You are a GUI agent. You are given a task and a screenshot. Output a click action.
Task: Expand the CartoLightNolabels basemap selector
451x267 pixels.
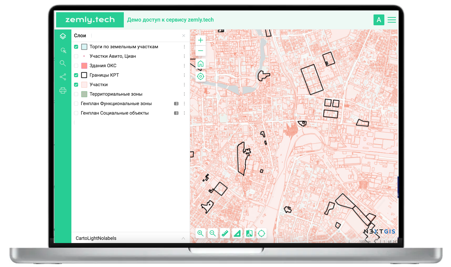[x=183, y=238]
